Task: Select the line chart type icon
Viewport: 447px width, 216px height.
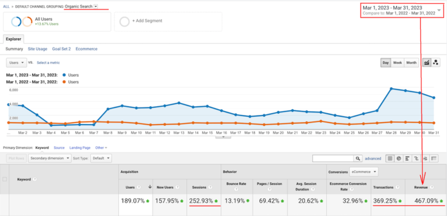Action: point(427,63)
